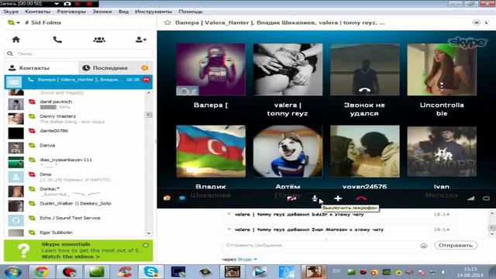Image resolution: width=496 pixels, height=279 pixels.
Task: Click the taskbar volume icon
Action: click(x=443, y=272)
